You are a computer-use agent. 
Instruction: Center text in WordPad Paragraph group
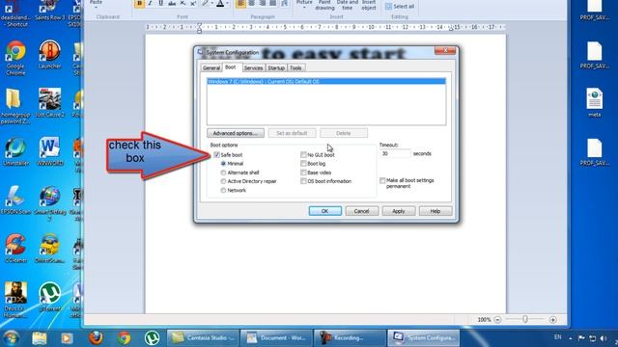(251, 4)
